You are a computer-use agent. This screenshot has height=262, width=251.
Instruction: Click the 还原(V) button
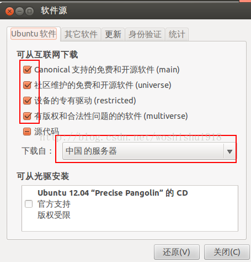[x=177, y=252]
